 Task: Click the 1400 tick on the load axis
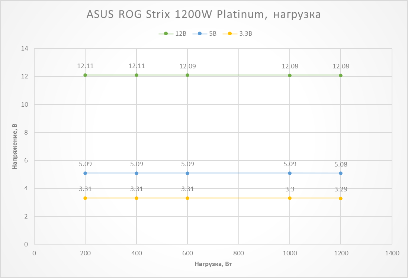(x=392, y=253)
